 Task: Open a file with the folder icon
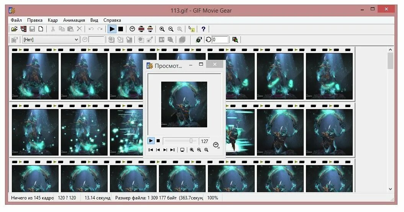tap(15, 29)
